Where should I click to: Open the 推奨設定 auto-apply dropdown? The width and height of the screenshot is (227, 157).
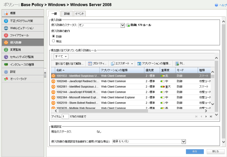(184, 142)
